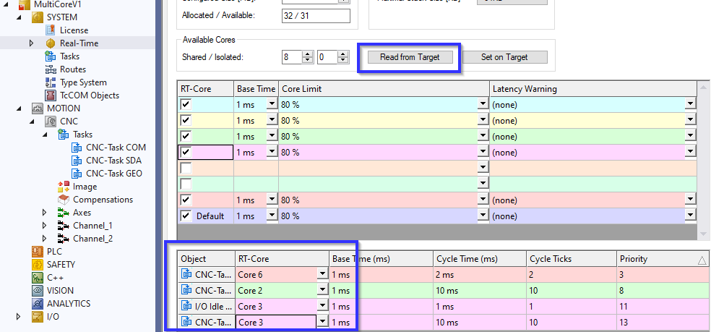
Task: Click the SYSTEM node icon
Action: pyautogui.click(x=38, y=17)
